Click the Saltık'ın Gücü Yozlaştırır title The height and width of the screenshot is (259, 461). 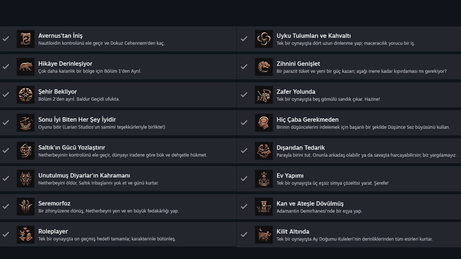click(71, 148)
